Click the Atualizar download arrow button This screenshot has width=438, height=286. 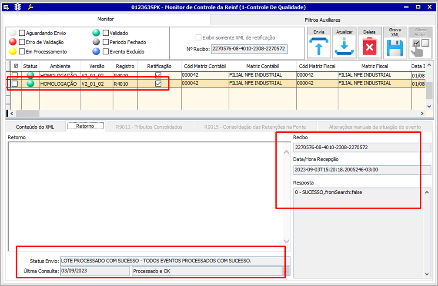click(344, 43)
